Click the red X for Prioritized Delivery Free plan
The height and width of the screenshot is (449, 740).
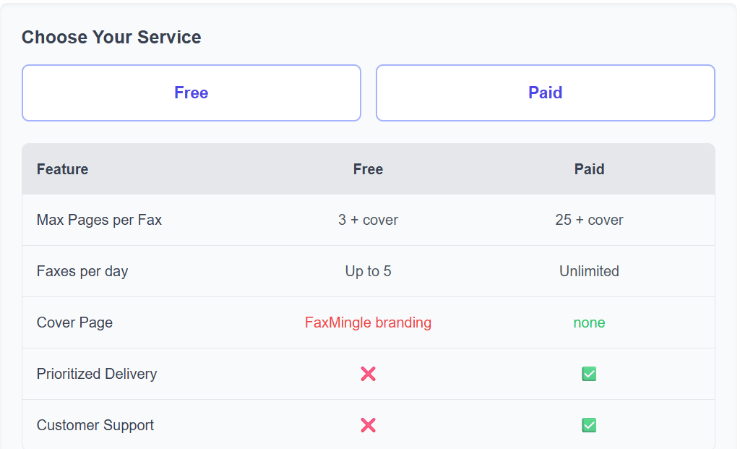(x=368, y=374)
